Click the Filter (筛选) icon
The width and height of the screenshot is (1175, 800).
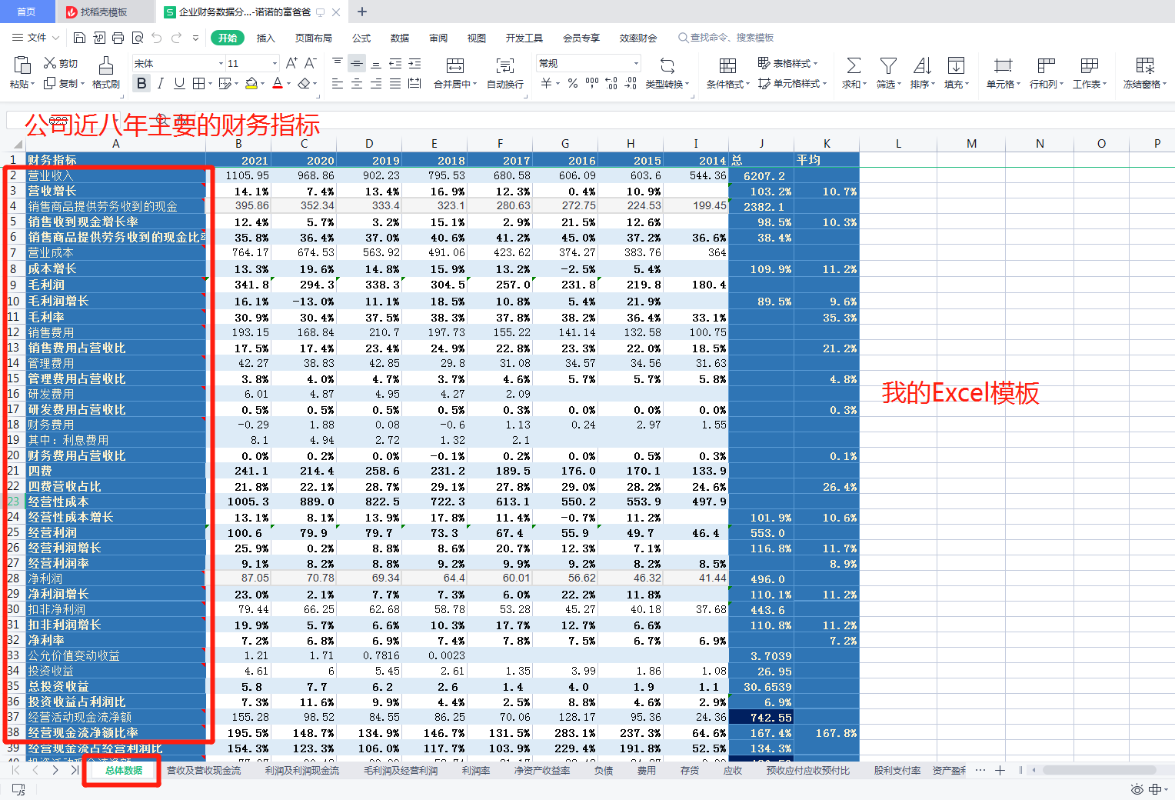(x=887, y=73)
